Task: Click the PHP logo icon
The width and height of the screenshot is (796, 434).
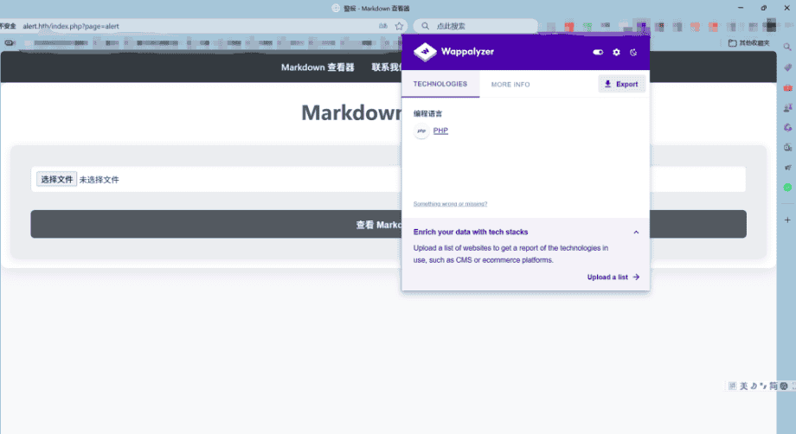Action: pos(421,131)
